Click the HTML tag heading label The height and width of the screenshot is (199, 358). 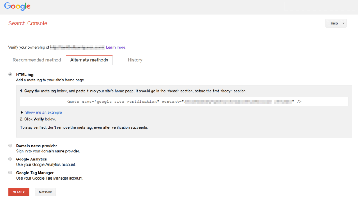tap(25, 75)
